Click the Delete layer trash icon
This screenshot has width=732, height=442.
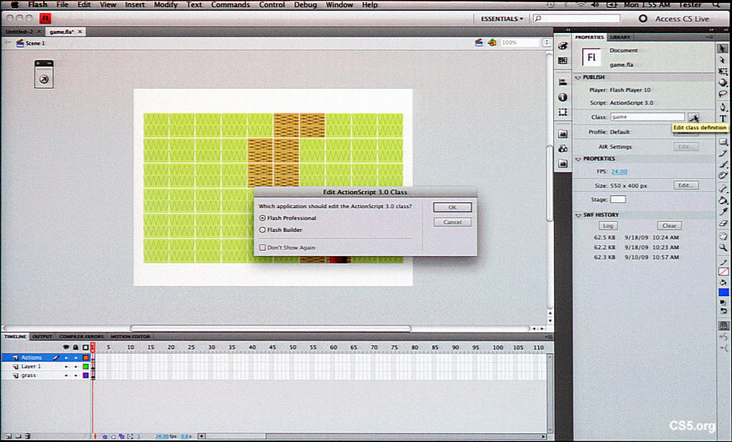(27, 436)
